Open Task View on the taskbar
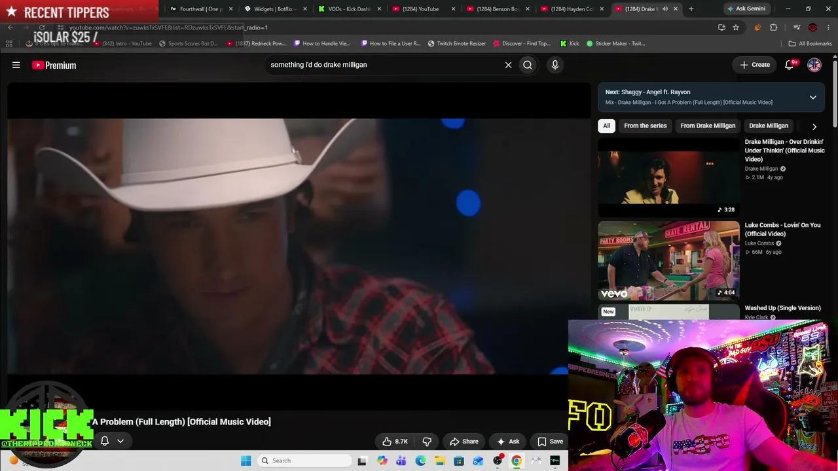This screenshot has height=471, width=838. point(362,461)
